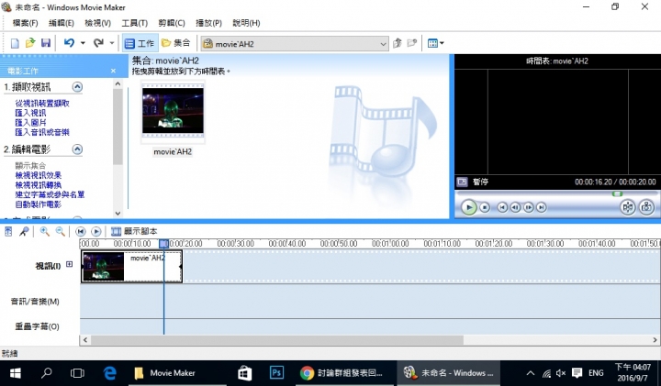Screen dimensions: 661x386
Task: Go up one collection level
Action: click(398, 43)
